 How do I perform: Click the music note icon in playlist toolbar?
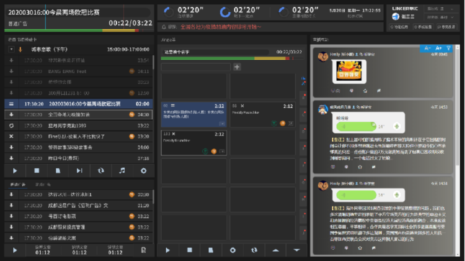coord(122,171)
